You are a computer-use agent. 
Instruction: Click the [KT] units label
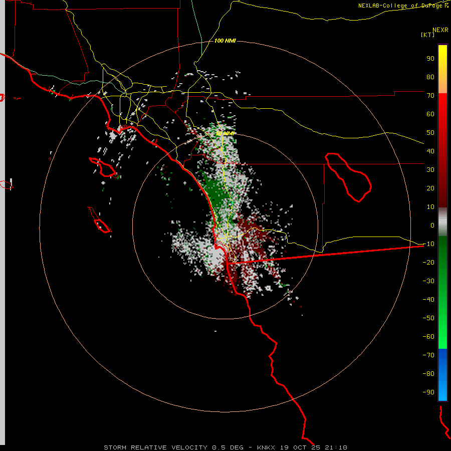[428, 35]
